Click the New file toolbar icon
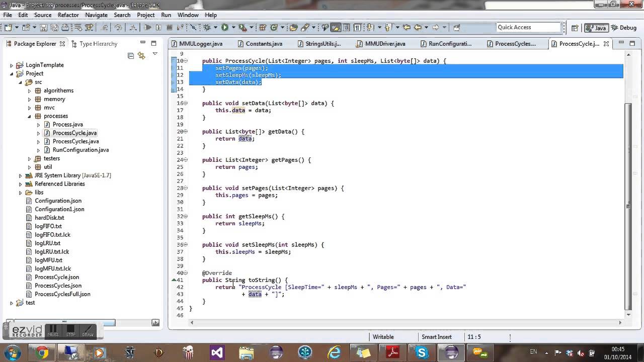Viewport: 644px width, 362px height. pos(9,28)
